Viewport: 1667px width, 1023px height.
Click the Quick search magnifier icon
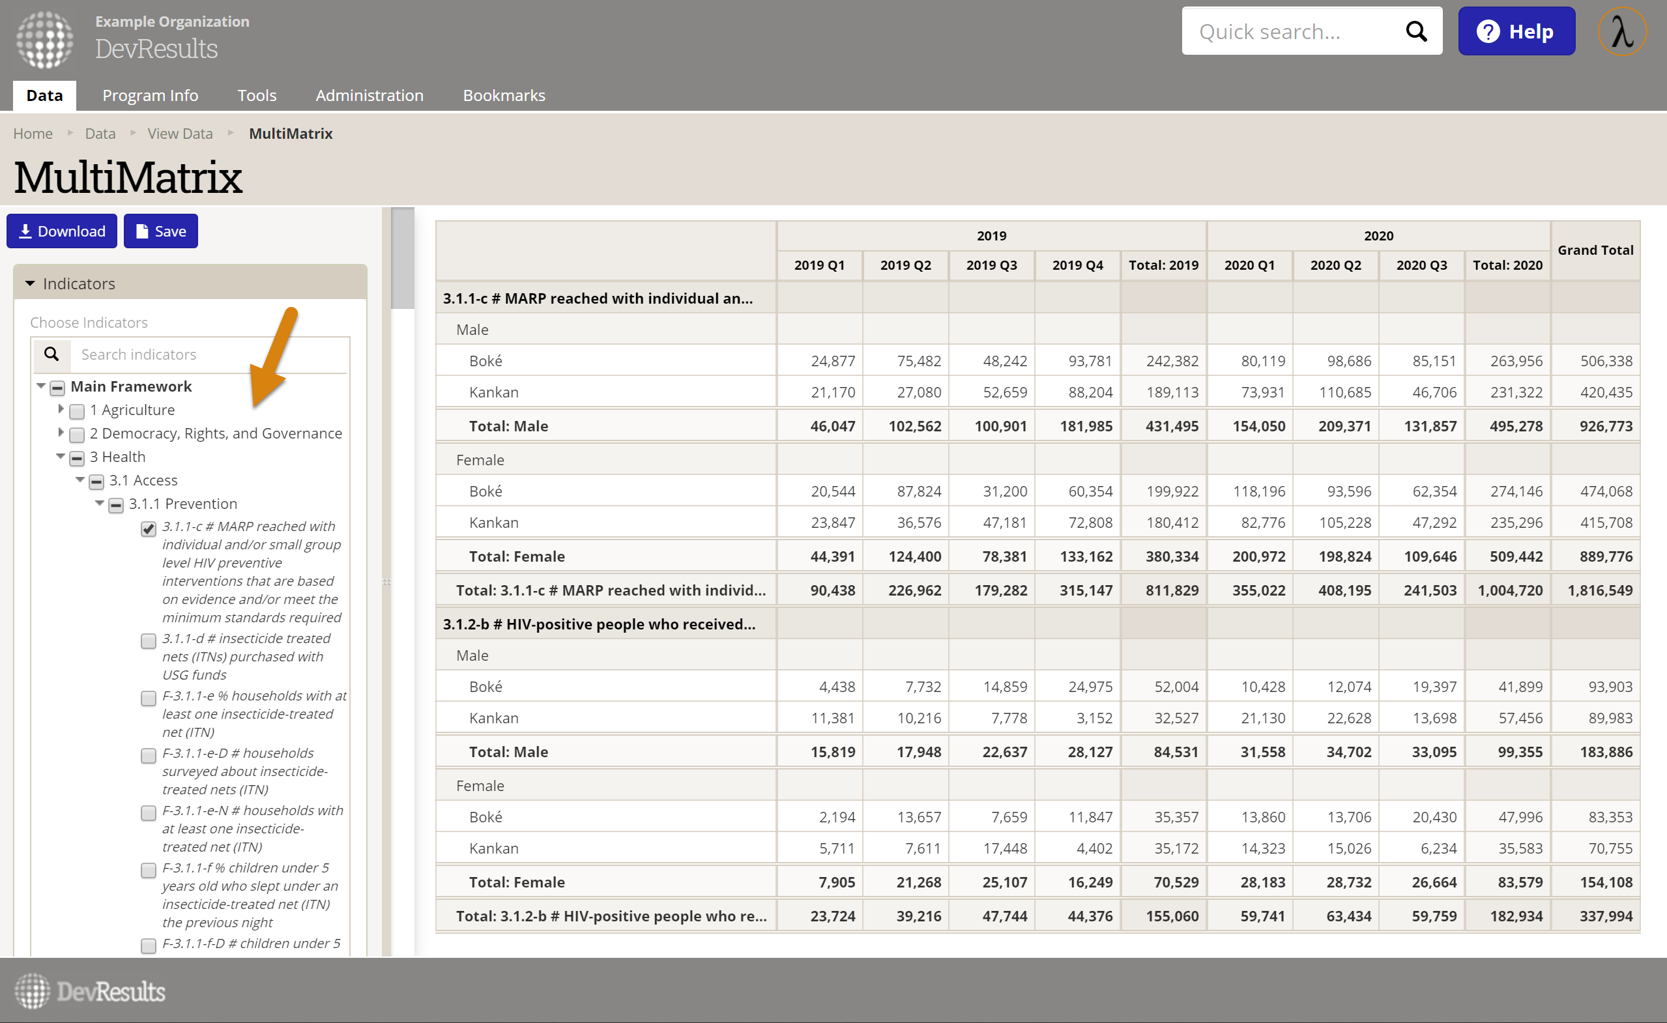click(1415, 31)
